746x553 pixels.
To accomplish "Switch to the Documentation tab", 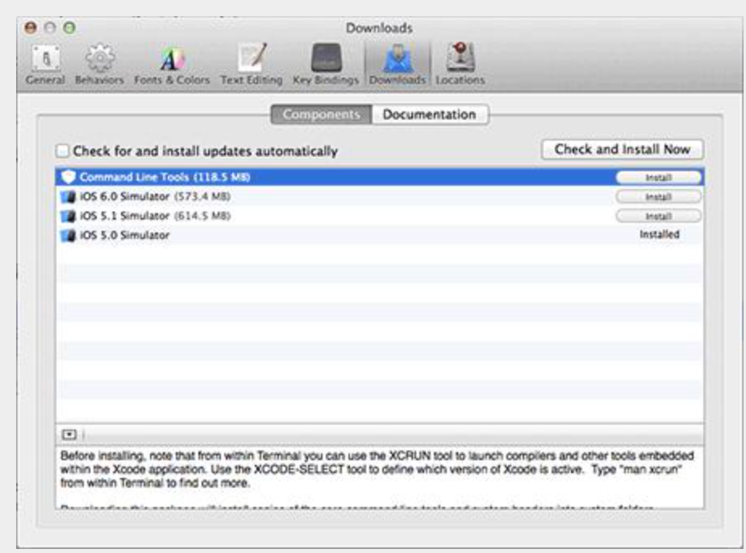I will [x=430, y=115].
